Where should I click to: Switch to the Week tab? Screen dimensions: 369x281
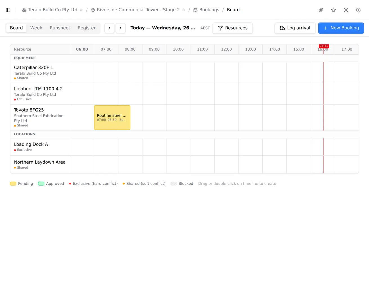point(36,28)
